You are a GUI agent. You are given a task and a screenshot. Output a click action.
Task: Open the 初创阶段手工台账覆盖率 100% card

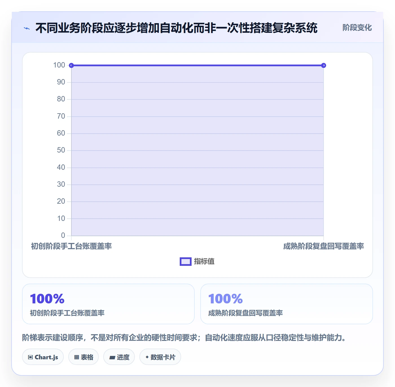tap(108, 304)
